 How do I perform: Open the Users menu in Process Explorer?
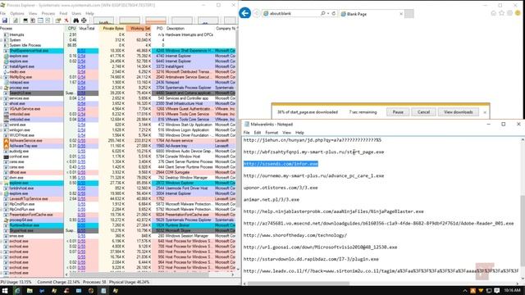pyautogui.click(x=76, y=13)
